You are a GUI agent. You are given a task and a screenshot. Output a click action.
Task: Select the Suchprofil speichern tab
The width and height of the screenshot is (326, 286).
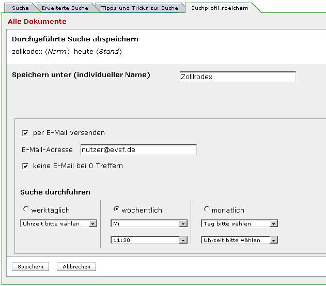(x=220, y=8)
